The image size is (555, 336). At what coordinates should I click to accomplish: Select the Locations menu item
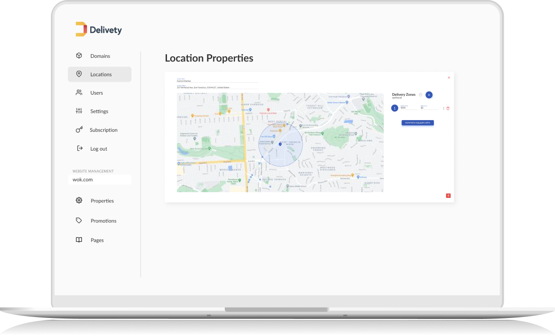point(99,74)
